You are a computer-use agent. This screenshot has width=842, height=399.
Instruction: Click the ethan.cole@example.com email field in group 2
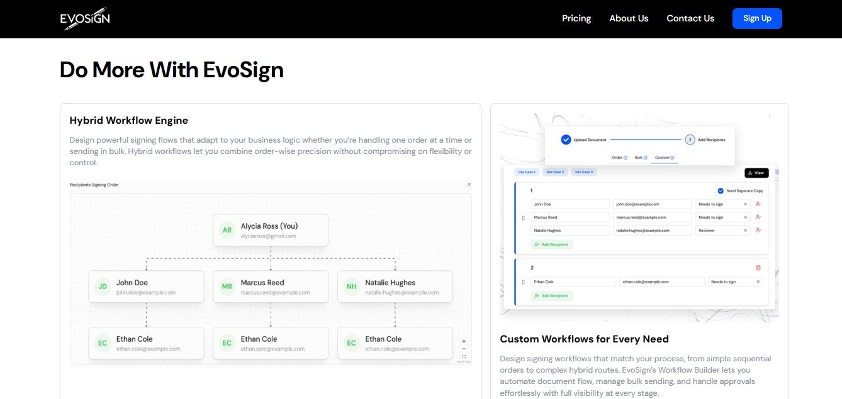tap(662, 282)
